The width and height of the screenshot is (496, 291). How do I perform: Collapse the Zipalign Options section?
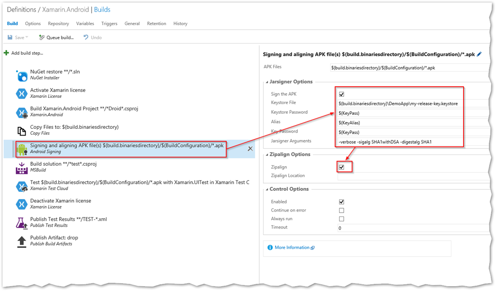(266, 155)
